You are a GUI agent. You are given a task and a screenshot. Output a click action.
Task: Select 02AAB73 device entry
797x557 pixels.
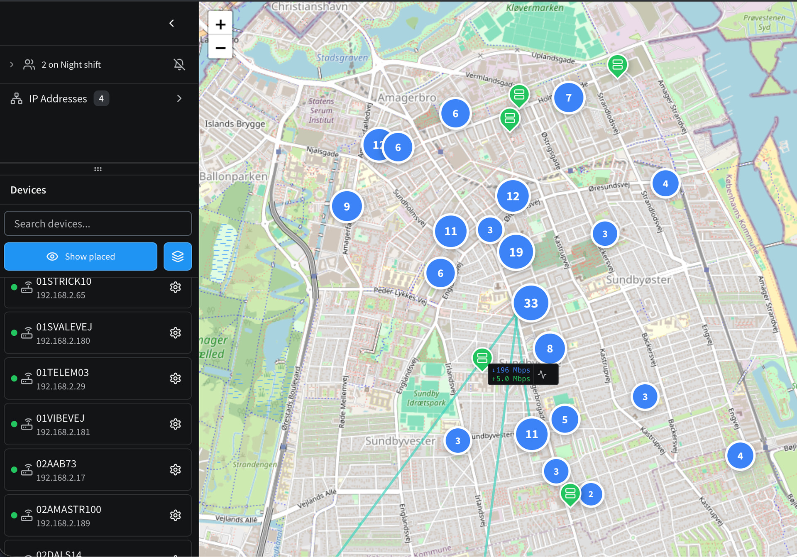pos(98,470)
